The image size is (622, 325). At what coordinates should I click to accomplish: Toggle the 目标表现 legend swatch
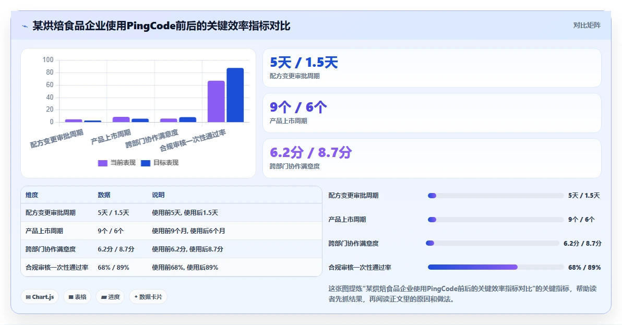(x=146, y=163)
